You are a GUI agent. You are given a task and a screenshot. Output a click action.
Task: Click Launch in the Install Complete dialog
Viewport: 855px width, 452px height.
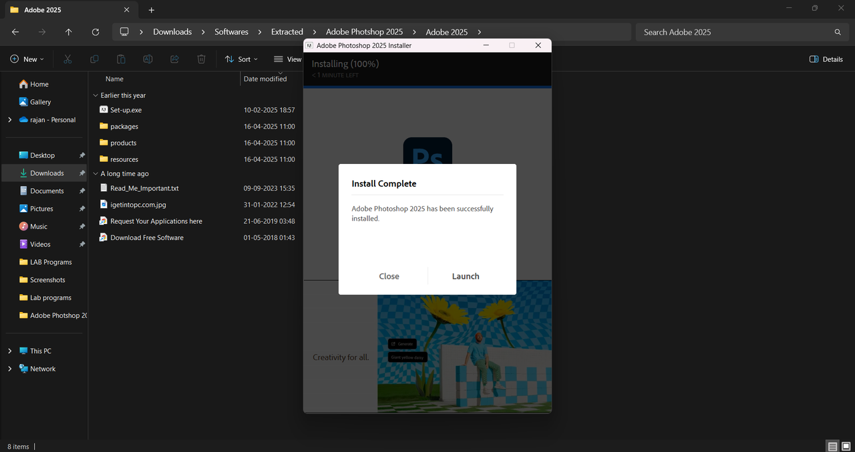tap(466, 276)
